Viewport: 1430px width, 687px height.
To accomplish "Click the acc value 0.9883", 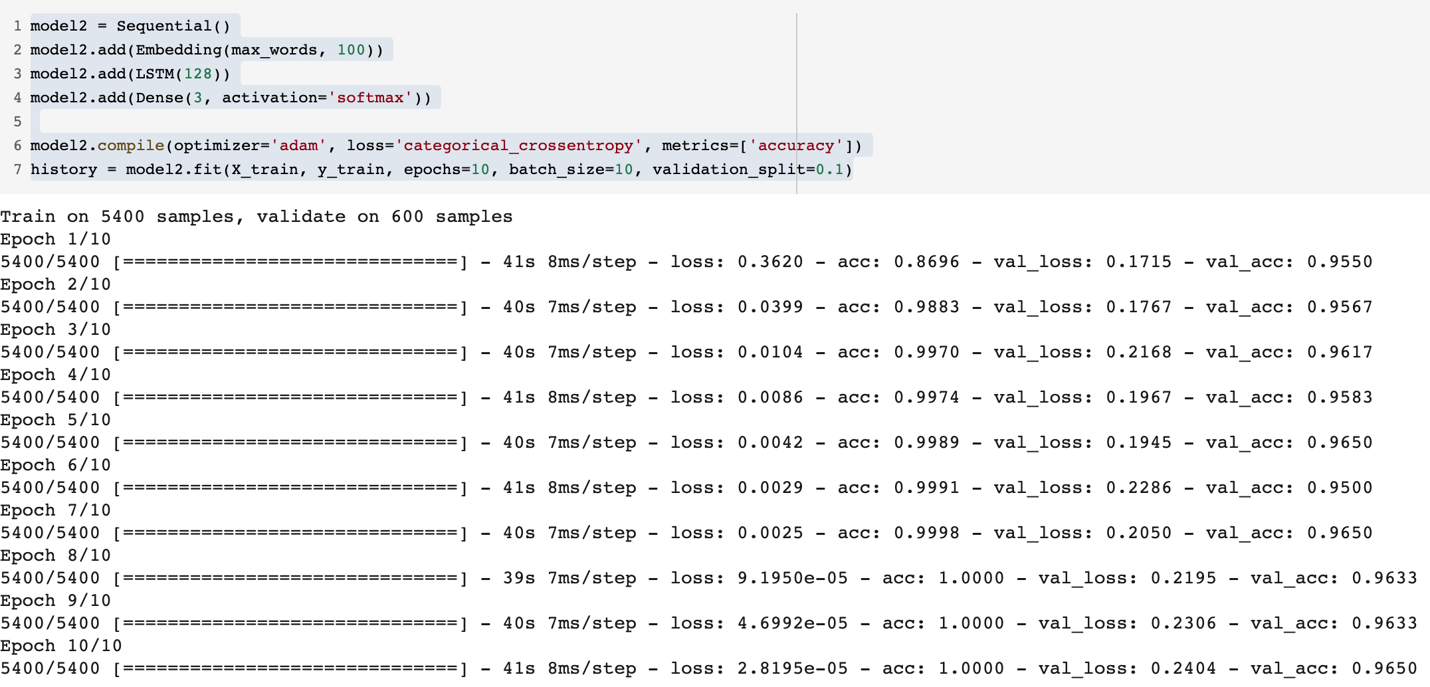I will point(927,307).
